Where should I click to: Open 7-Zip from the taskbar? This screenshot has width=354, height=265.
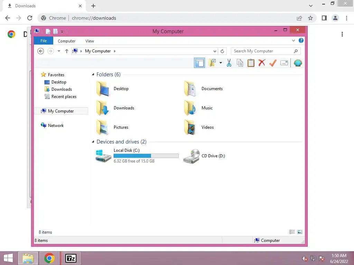tap(71, 258)
